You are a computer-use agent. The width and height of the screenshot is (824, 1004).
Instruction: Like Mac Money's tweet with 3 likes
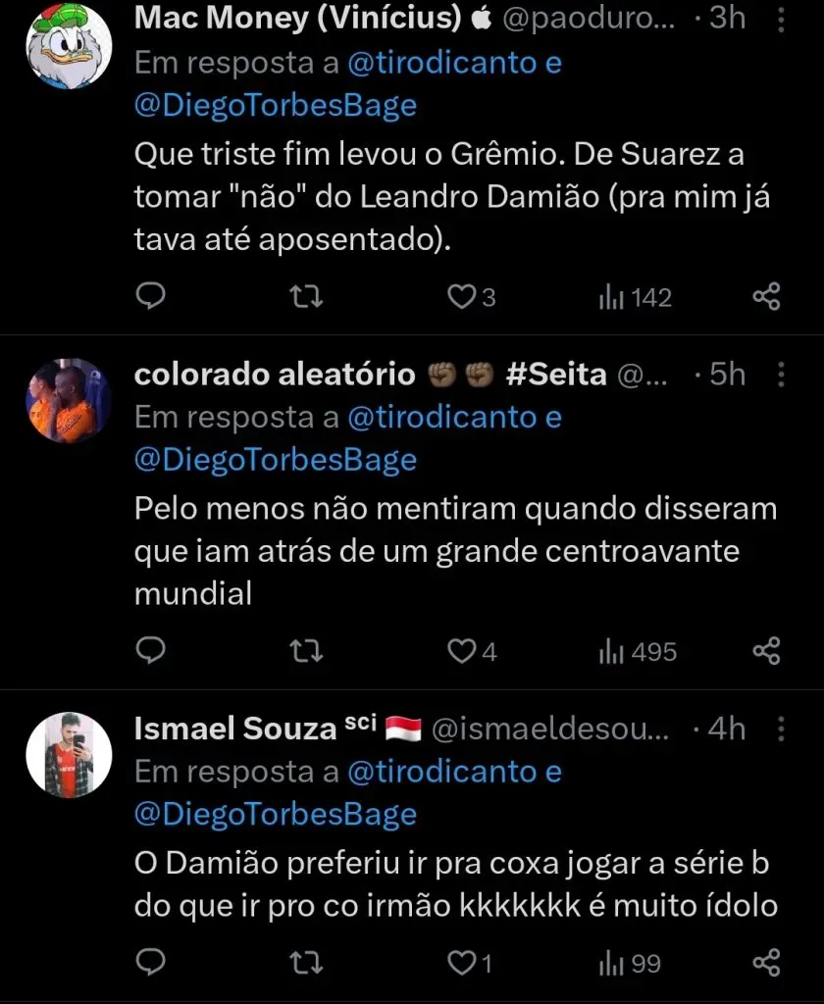point(461,296)
